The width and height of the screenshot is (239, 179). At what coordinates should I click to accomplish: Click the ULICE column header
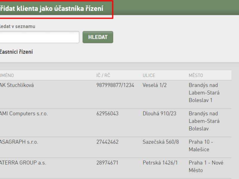pyautogui.click(x=149, y=75)
